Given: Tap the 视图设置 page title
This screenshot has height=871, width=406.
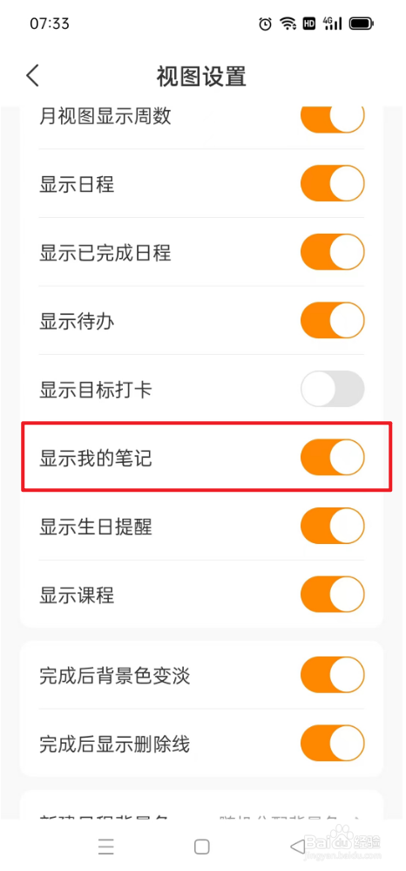Looking at the screenshot, I should pyautogui.click(x=201, y=76).
